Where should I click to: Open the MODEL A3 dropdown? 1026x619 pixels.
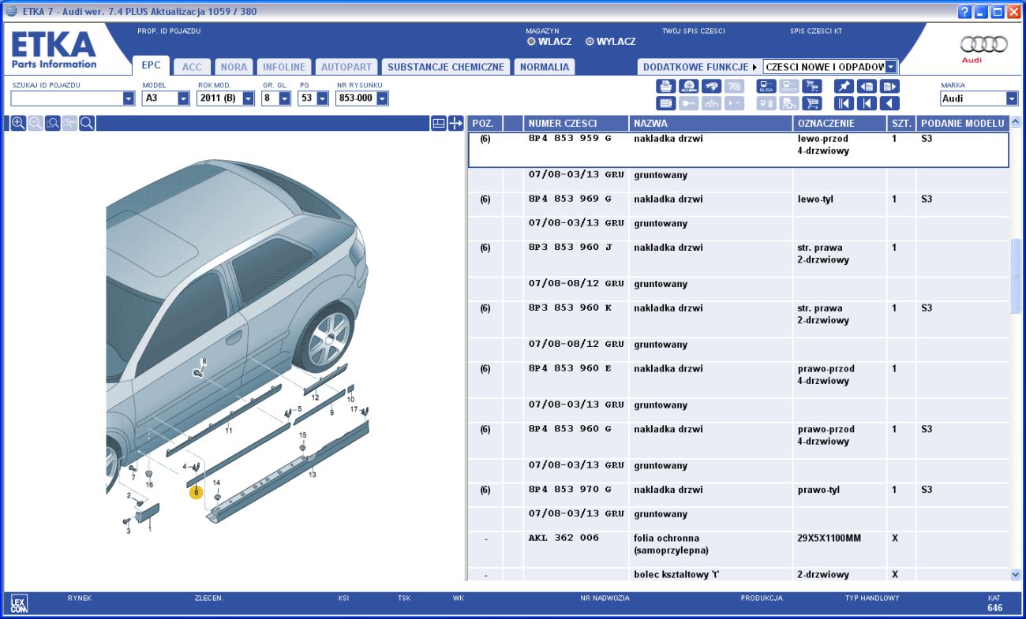coord(184,99)
